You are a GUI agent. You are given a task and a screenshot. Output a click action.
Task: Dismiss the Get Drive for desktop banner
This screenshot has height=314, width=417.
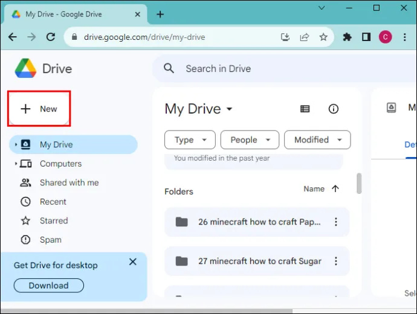133,261
